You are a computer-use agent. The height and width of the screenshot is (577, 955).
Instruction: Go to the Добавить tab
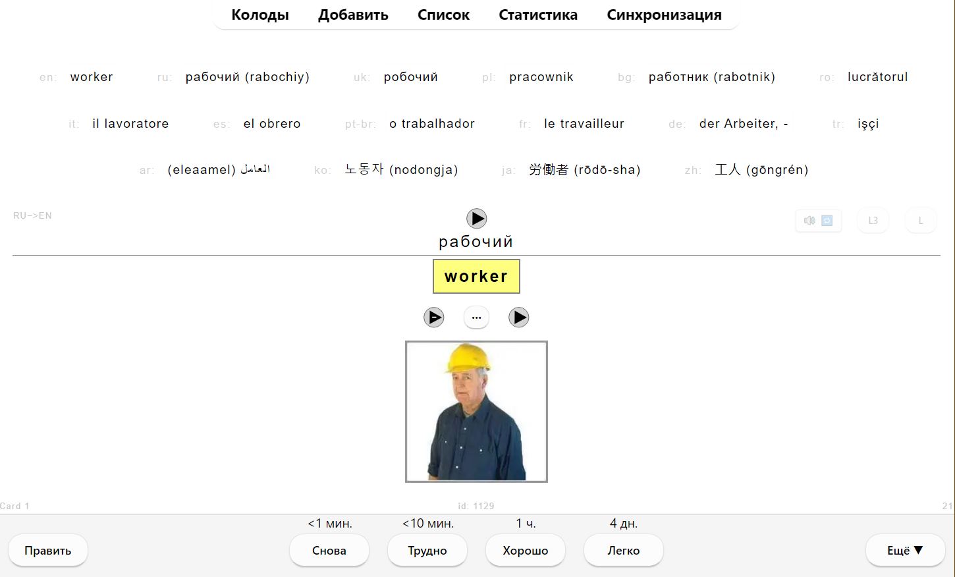[353, 14]
